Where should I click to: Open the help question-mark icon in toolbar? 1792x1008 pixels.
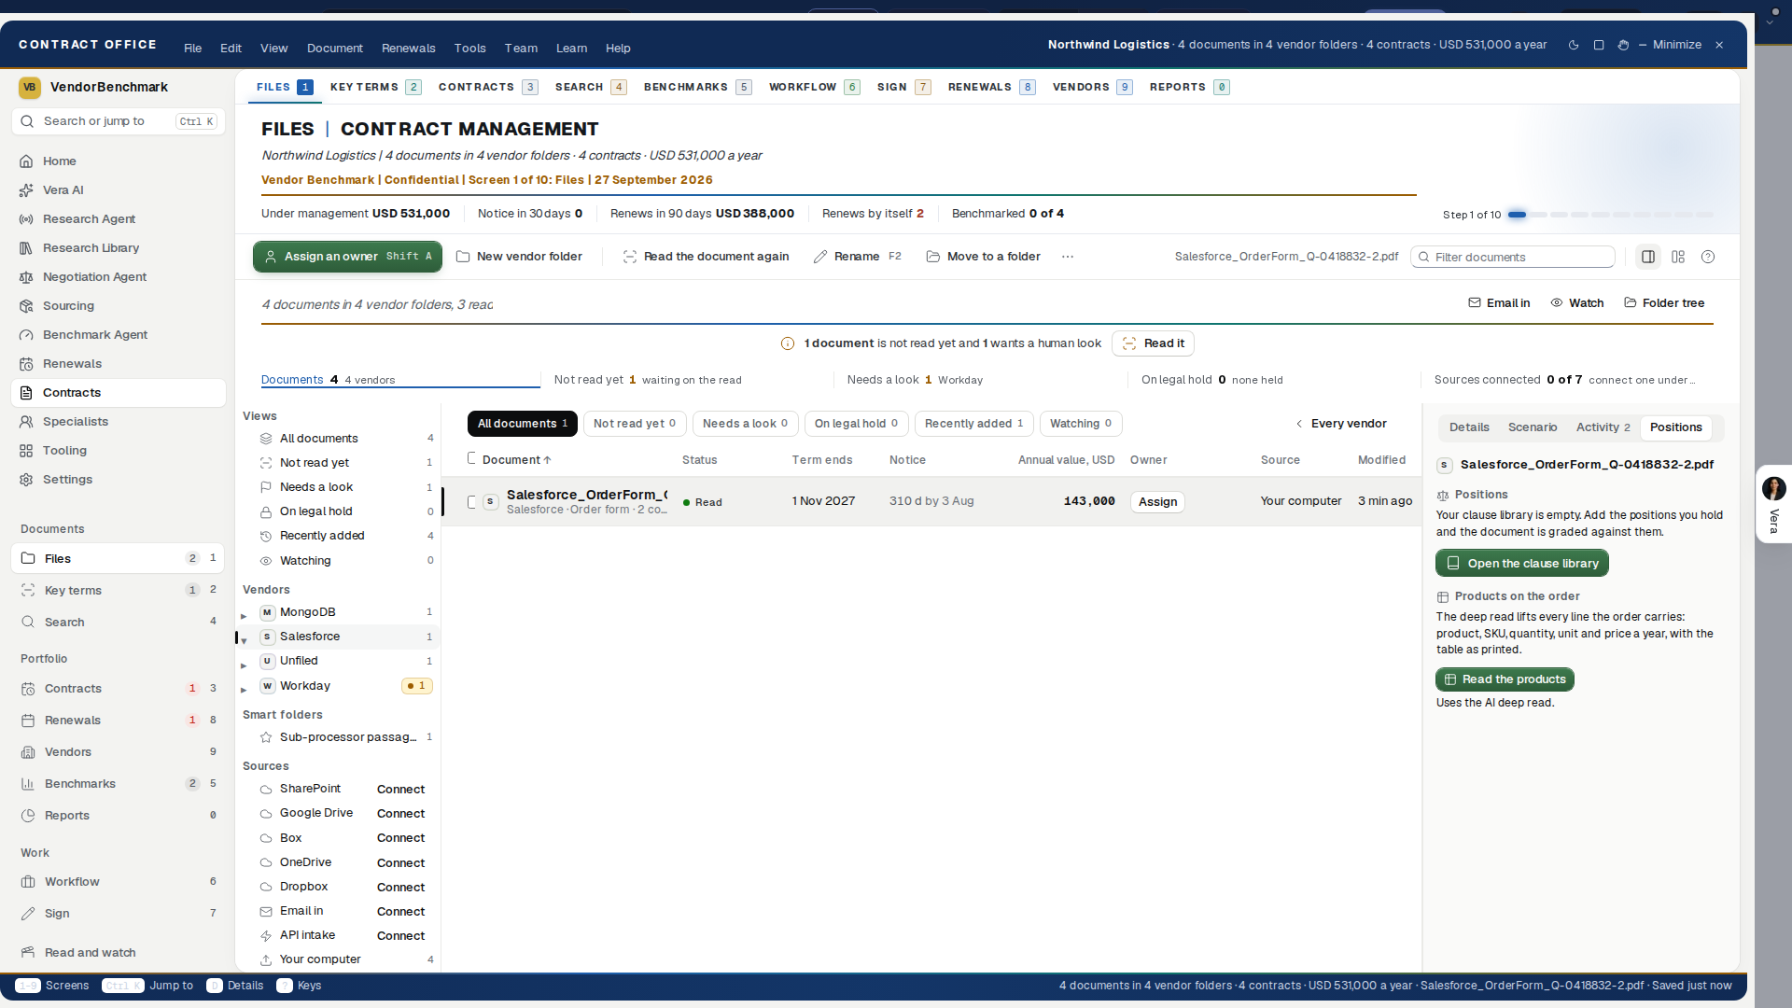(1708, 257)
